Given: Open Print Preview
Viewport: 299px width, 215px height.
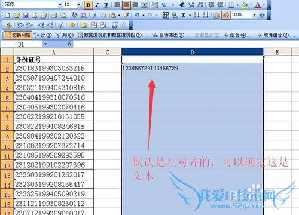Looking at the screenshot, I should coord(63,15).
